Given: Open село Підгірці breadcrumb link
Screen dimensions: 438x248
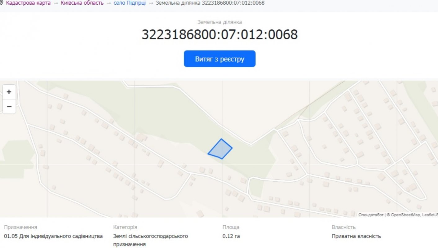Looking at the screenshot, I should 130,3.
